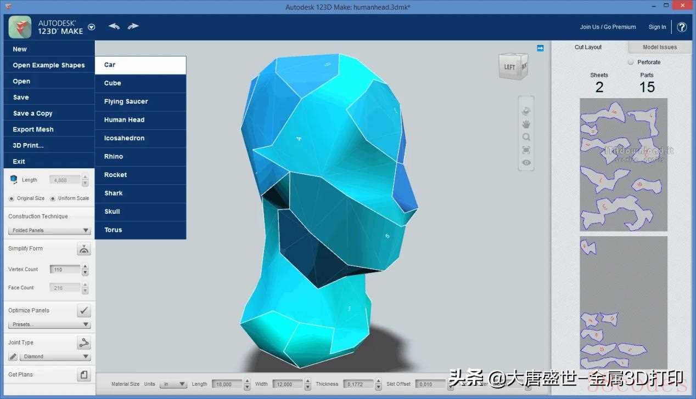Click the Simplify Form icon button
Viewport: 696px width, 399px height.
coord(83,249)
